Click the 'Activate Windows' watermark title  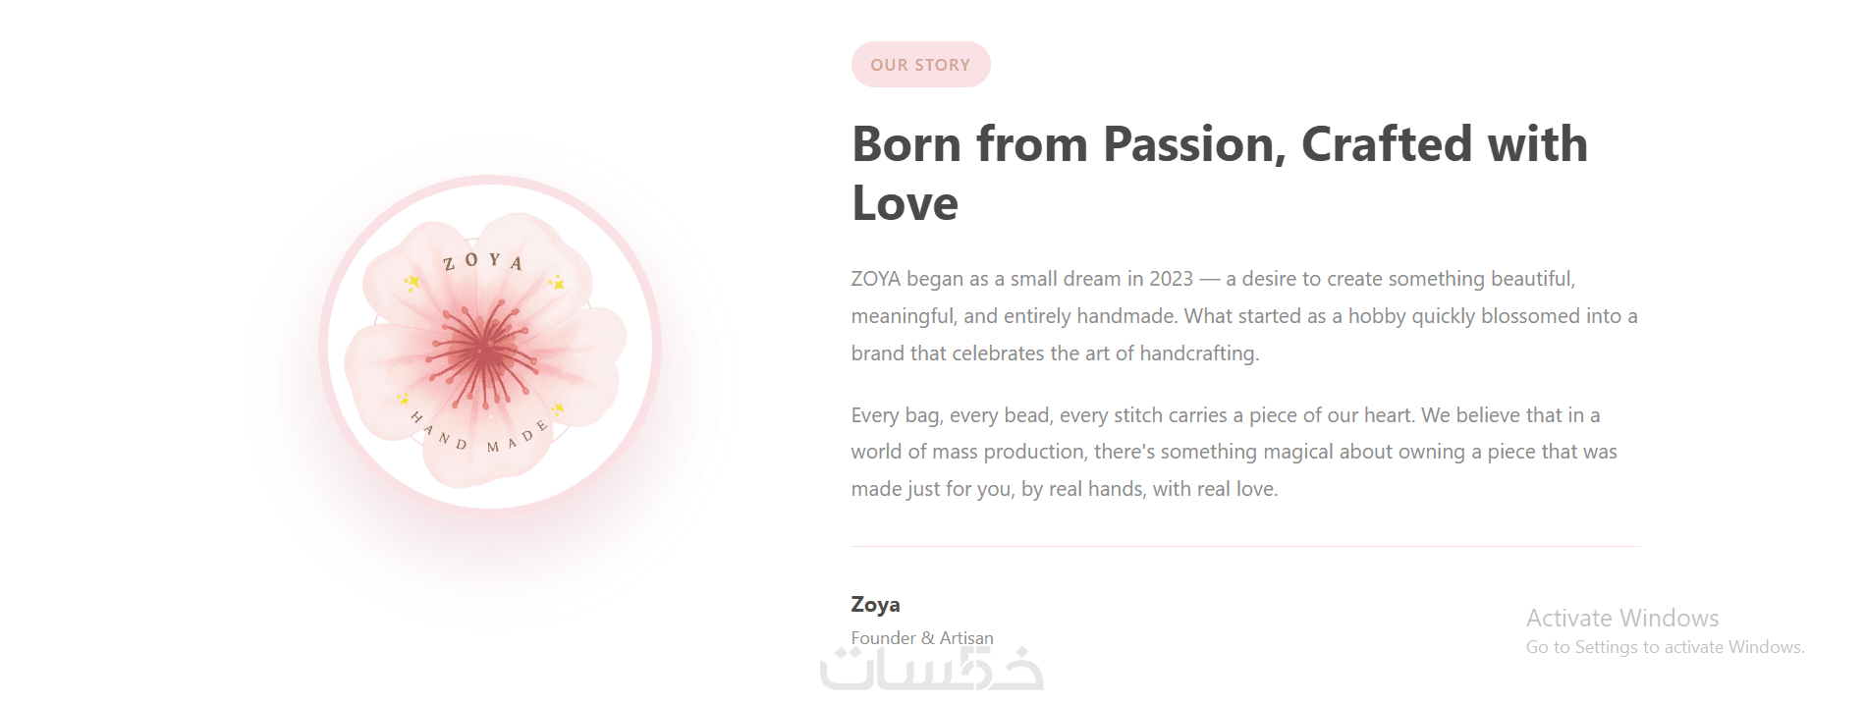click(x=1621, y=619)
